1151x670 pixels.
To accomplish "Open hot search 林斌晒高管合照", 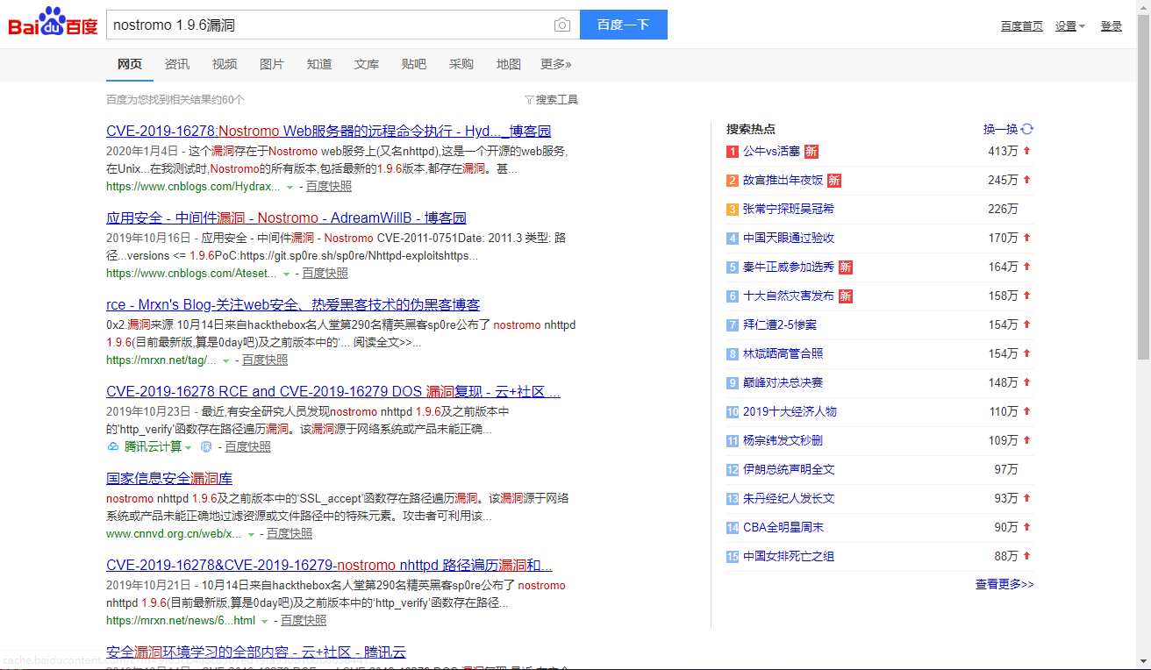I will pos(783,354).
